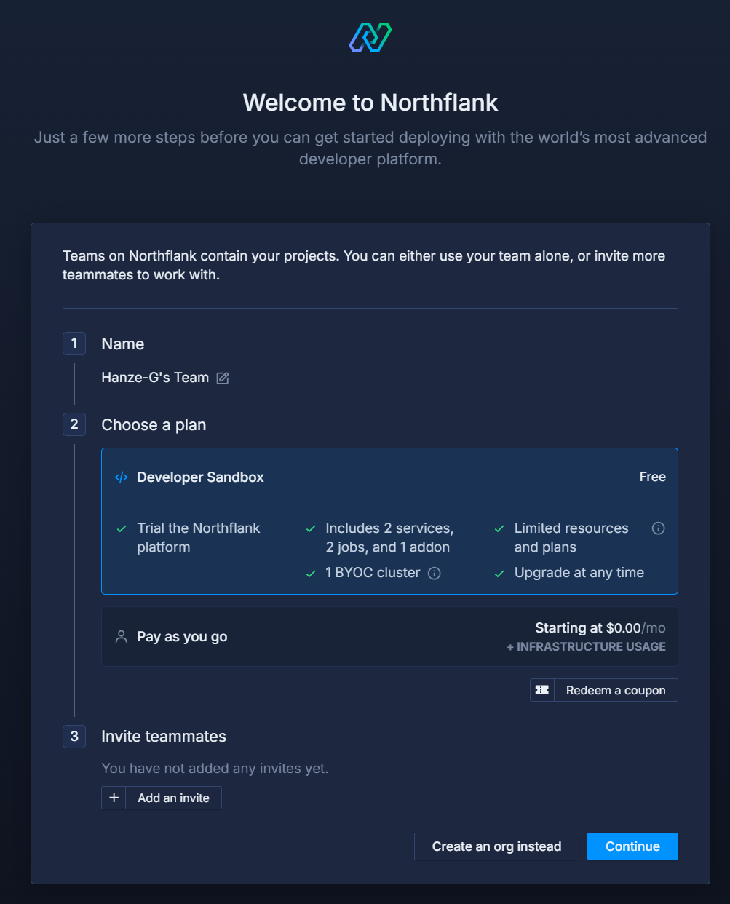Click 'Limited resources and plans' feature text
730x904 pixels.
[x=571, y=538]
